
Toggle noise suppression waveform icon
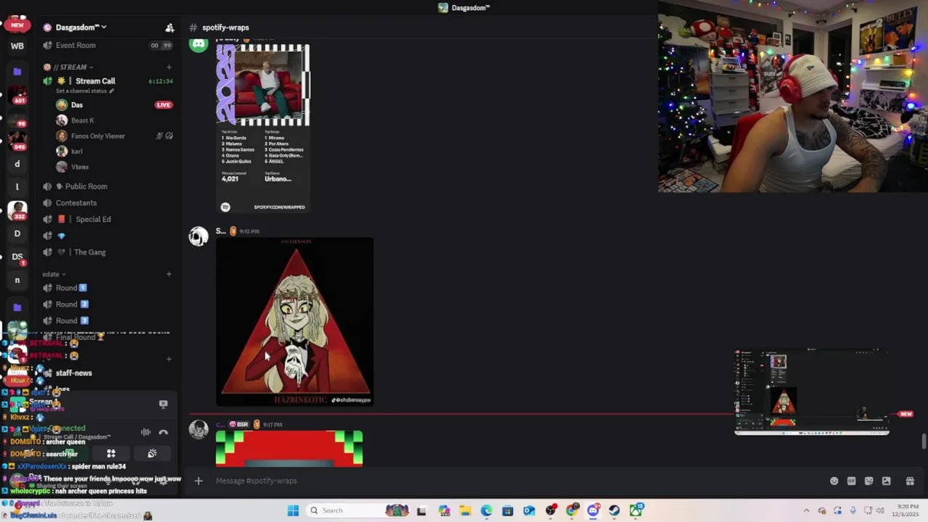[x=146, y=432]
